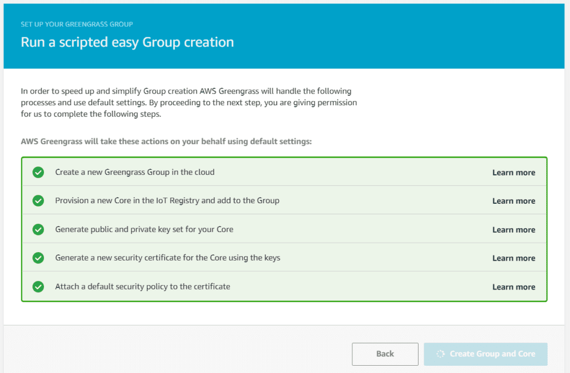Click heading 'Run a scripted easy Group creation'
This screenshot has width=570, height=373.
pyautogui.click(x=127, y=42)
